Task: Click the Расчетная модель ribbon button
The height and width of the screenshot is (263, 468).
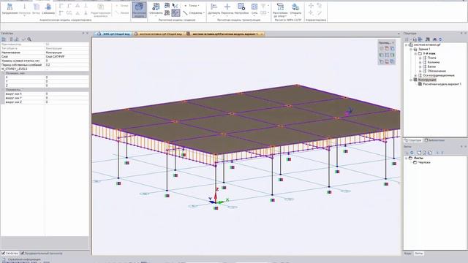Action: (x=139, y=9)
